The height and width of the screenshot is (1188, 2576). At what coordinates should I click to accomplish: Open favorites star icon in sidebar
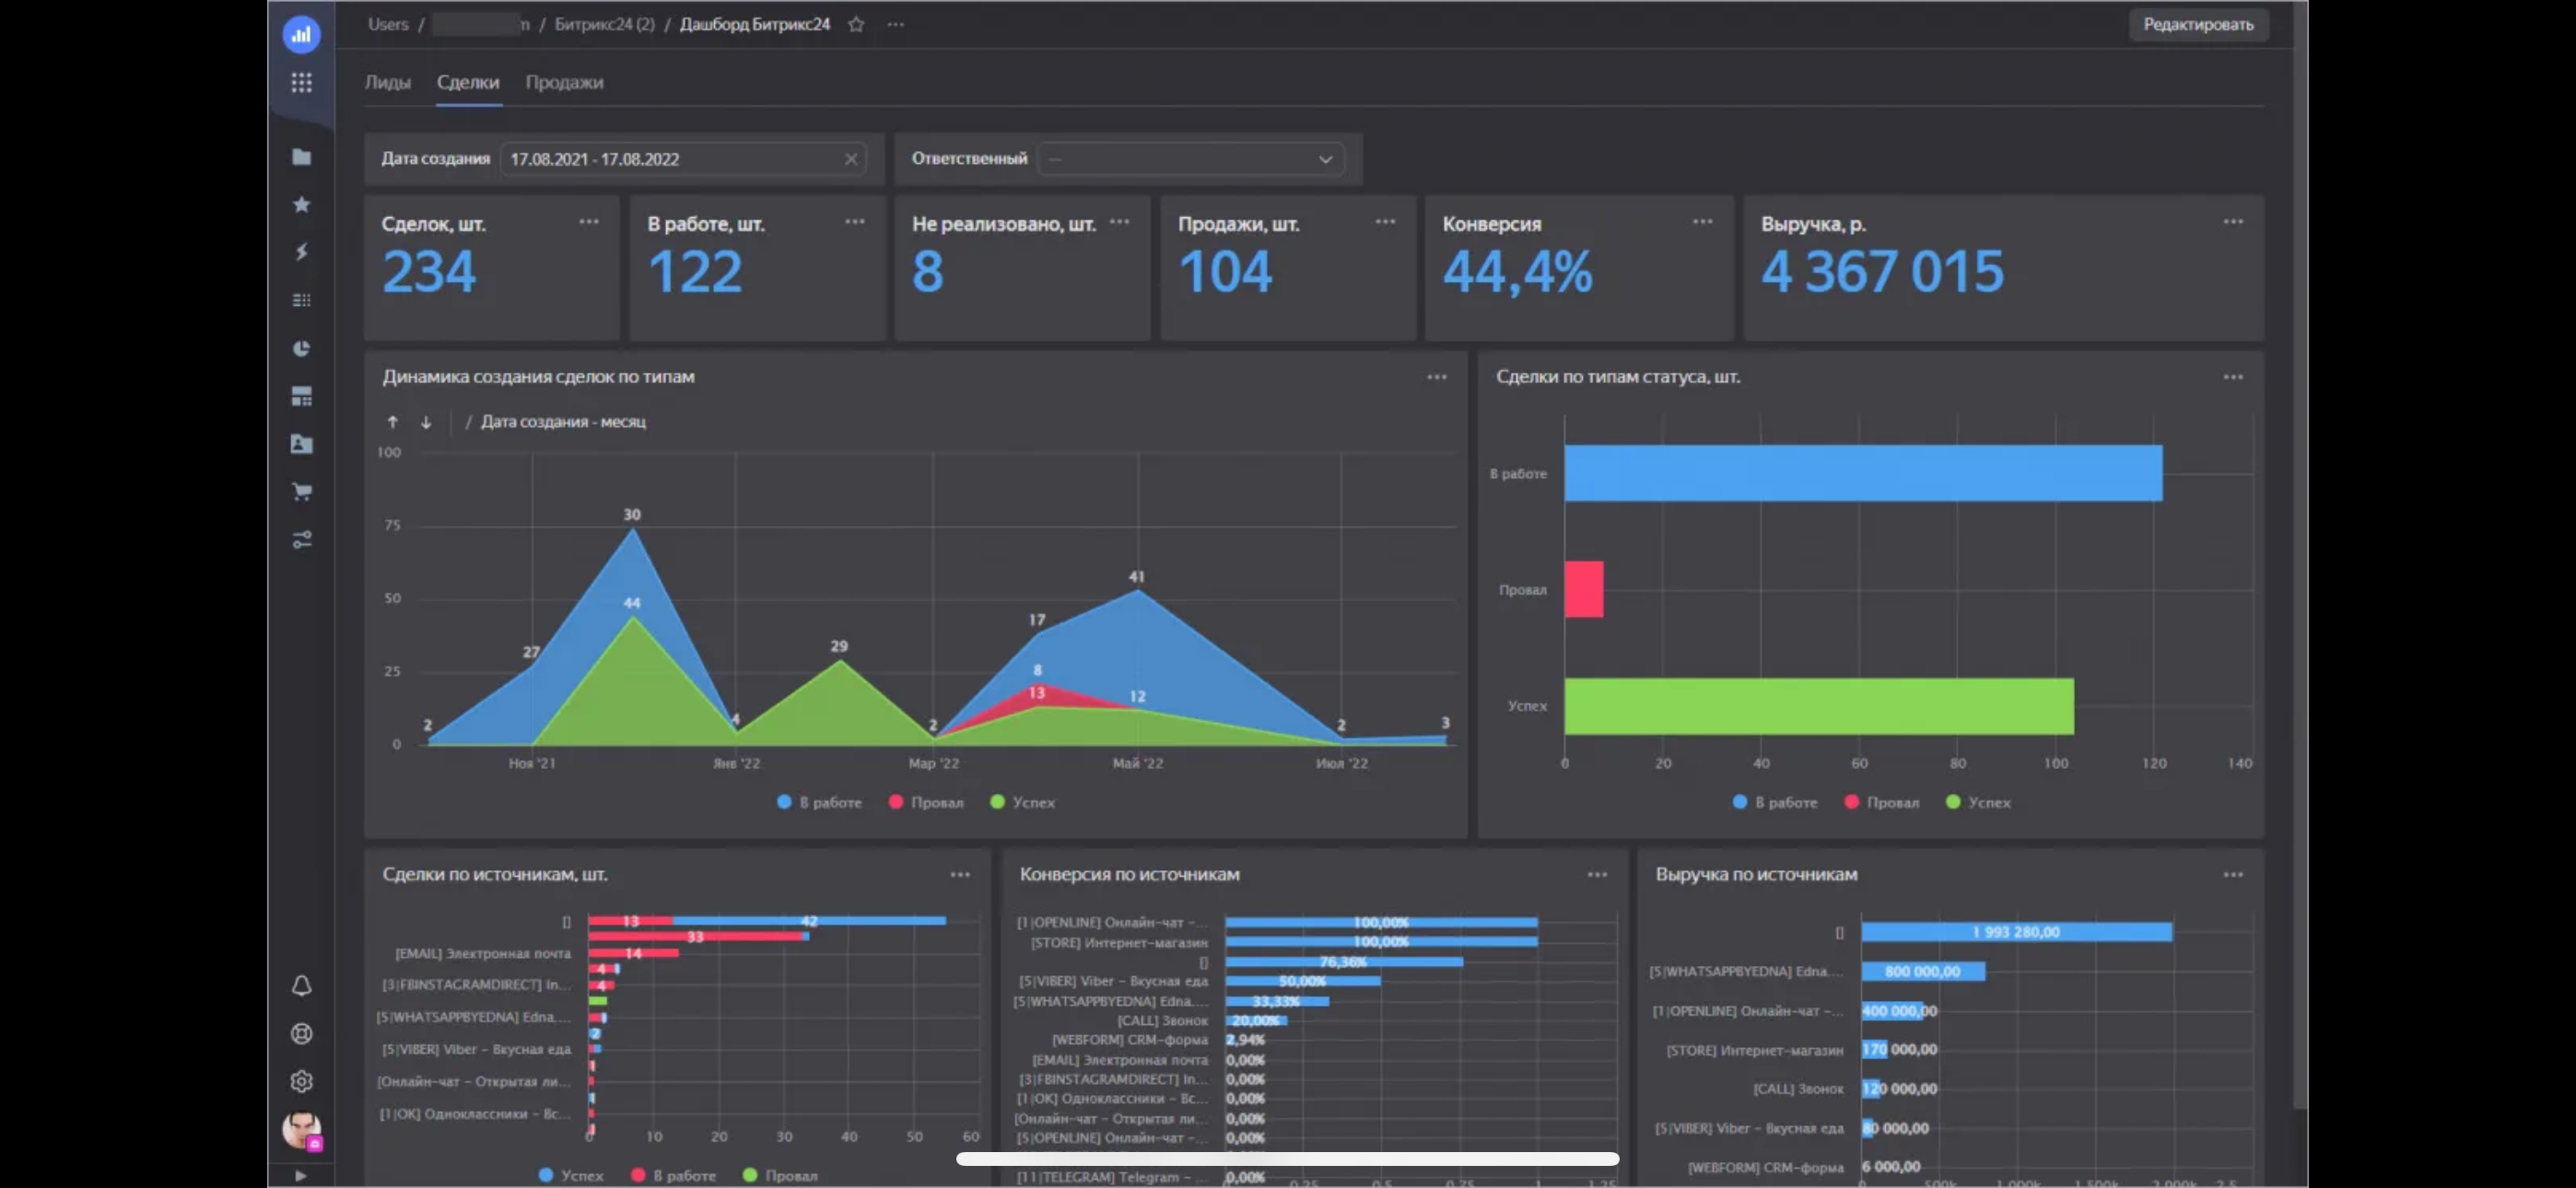(x=301, y=204)
